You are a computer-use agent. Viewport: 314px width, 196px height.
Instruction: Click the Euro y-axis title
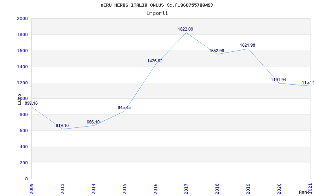(x=19, y=99)
